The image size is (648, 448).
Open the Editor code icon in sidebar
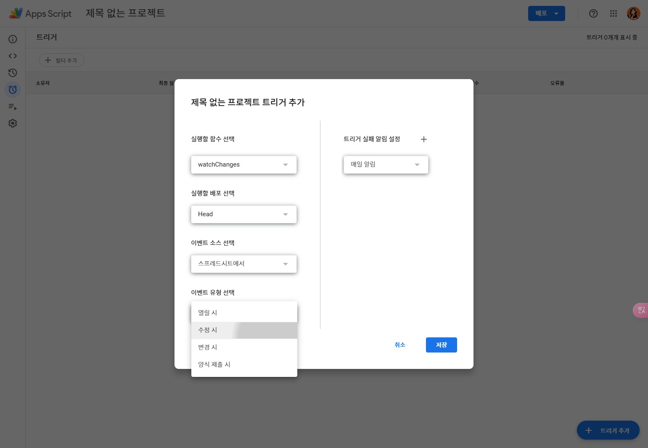13,56
